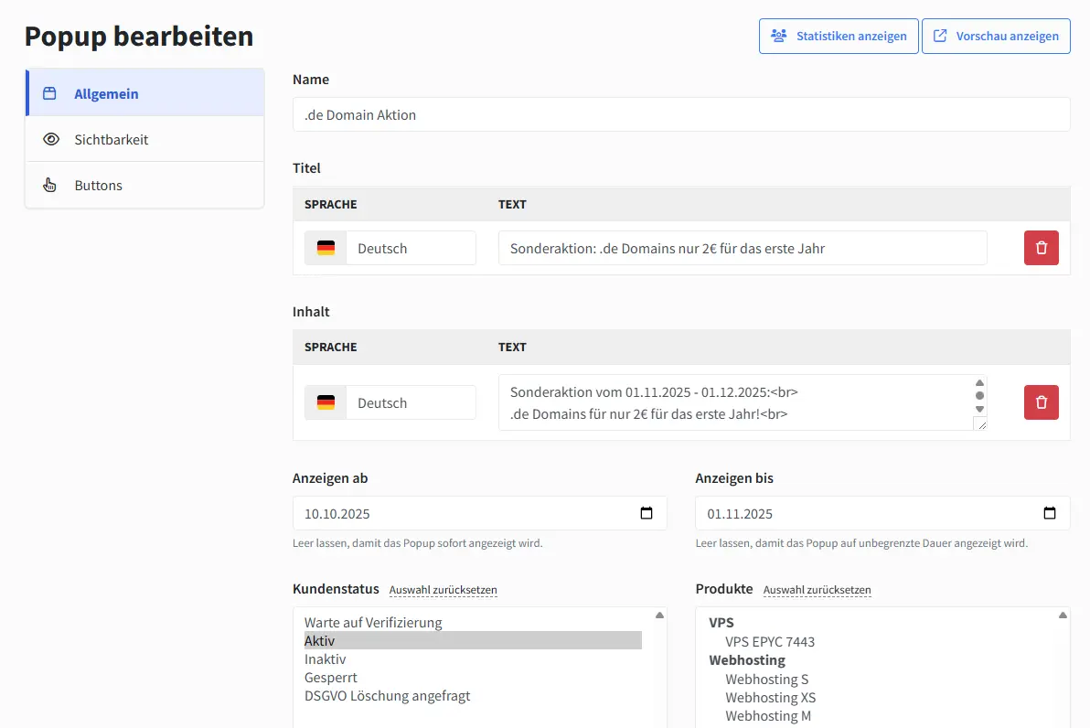Show popup statistics via Statistiken anzeigen

[839, 37]
